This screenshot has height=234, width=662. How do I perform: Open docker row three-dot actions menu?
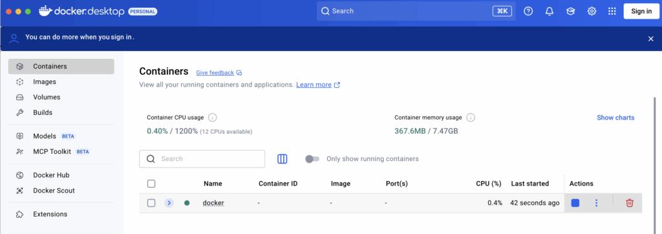(x=596, y=203)
